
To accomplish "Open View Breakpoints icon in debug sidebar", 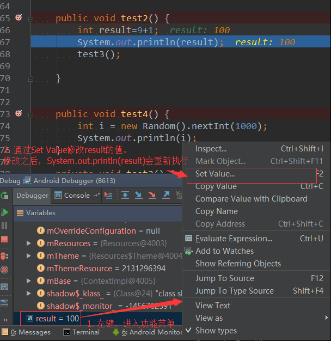I will pyautogui.click(x=4, y=255).
